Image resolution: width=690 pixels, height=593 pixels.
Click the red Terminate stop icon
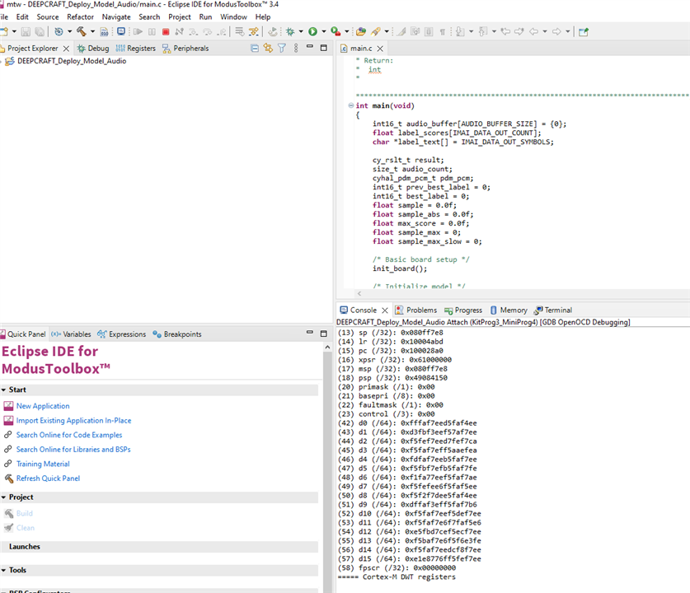(166, 31)
